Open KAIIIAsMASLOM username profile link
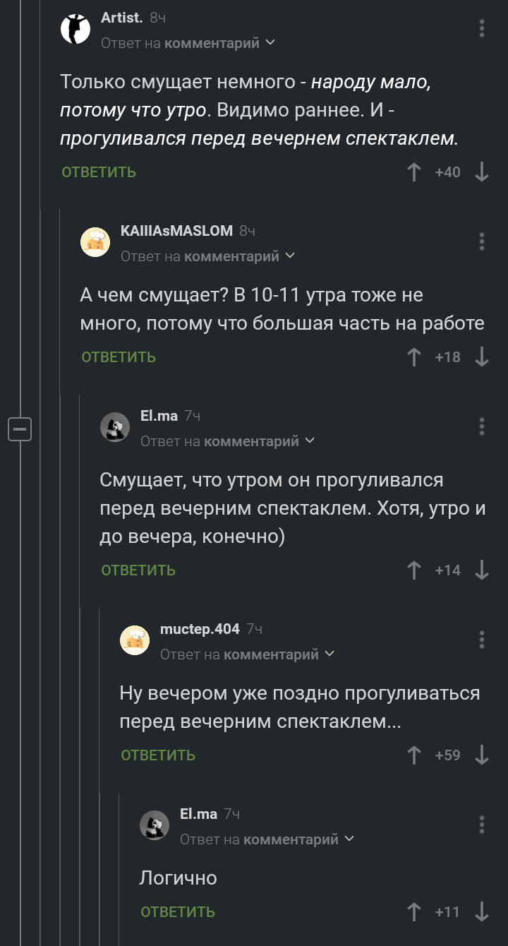The width and height of the screenshot is (508, 946). 176,231
